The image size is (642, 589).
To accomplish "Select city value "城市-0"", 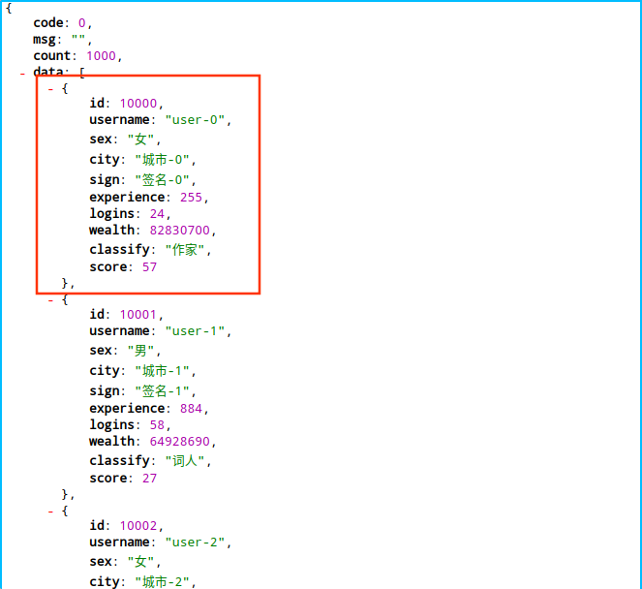I will [x=162, y=159].
